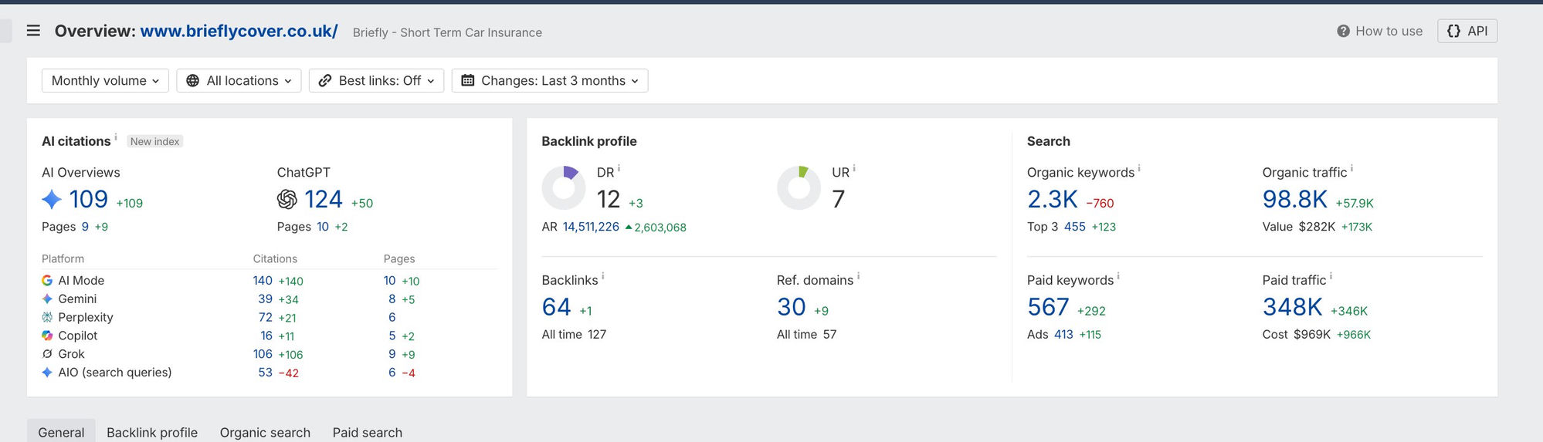Viewport: 1543px width, 442px height.
Task: Click the AR value 14,511,226
Action: point(591,227)
